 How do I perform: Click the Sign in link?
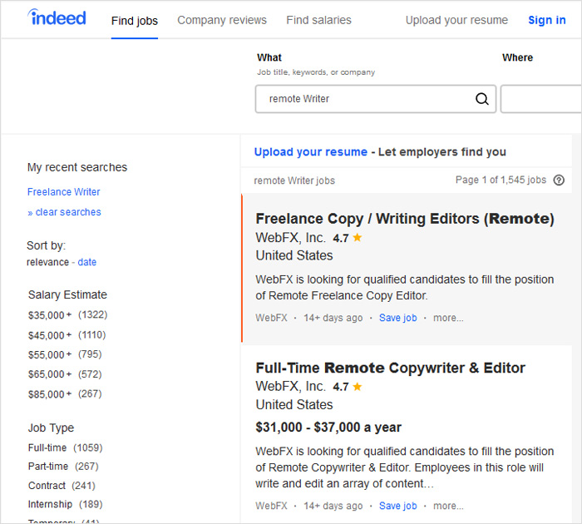point(547,20)
